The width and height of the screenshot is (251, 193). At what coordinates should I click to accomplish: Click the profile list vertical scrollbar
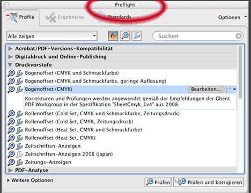pyautogui.click(x=241, y=71)
